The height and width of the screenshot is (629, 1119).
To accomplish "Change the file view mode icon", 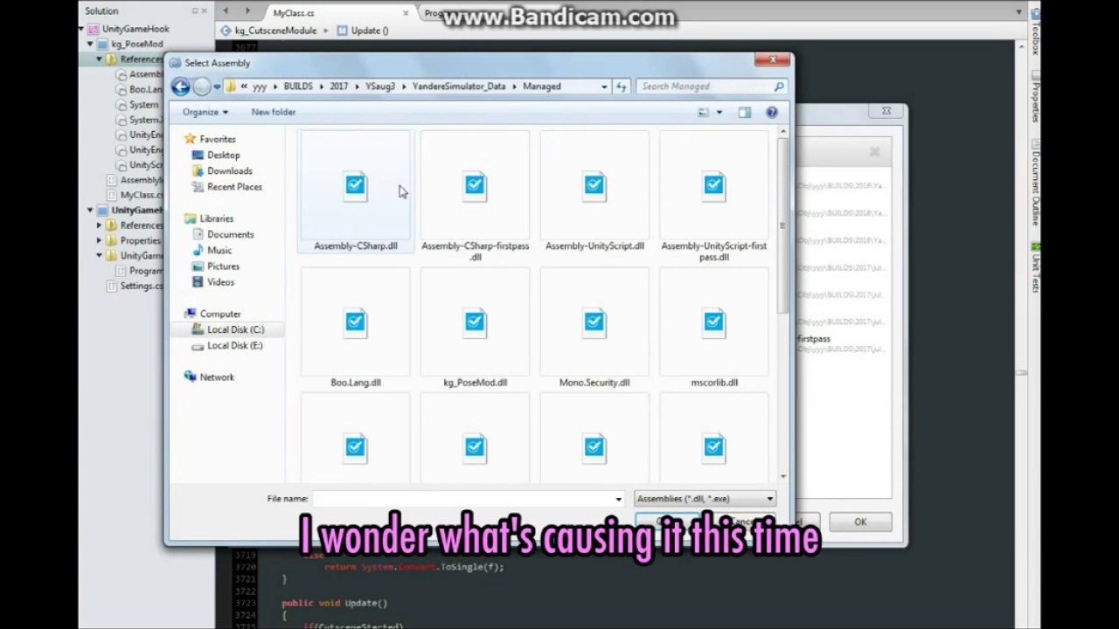I will (x=704, y=112).
